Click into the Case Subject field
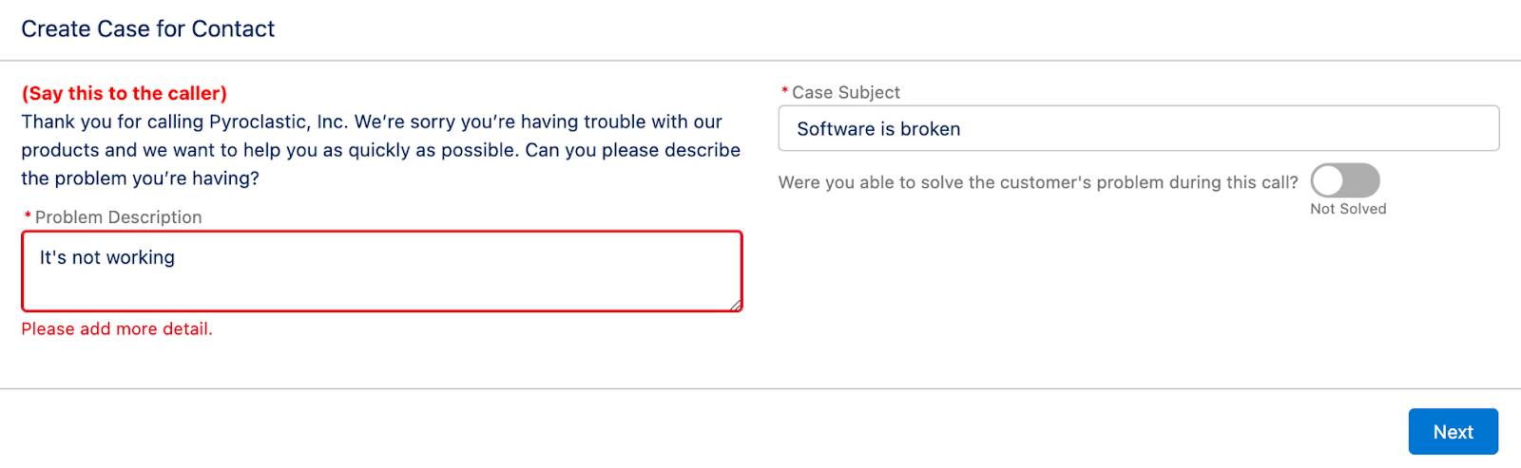Image resolution: width=1521 pixels, height=468 pixels. (x=1138, y=128)
